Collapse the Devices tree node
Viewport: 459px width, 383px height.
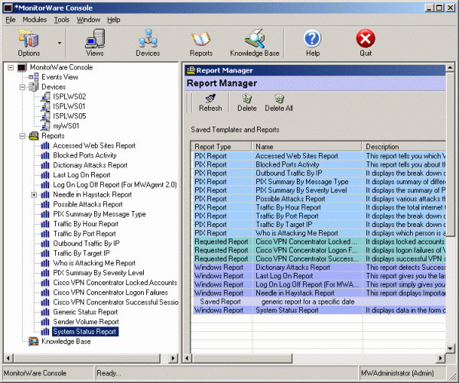[x=21, y=87]
